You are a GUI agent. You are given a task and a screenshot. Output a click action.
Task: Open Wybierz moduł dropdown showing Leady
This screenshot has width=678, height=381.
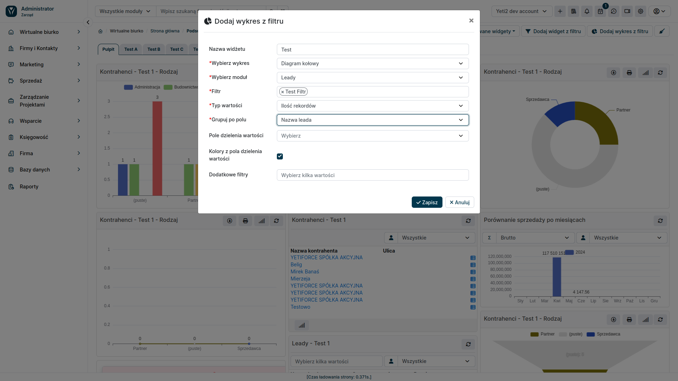coord(373,78)
